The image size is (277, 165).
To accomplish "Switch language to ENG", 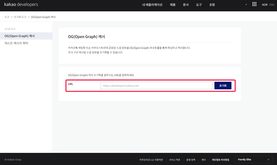I will 272,5.
